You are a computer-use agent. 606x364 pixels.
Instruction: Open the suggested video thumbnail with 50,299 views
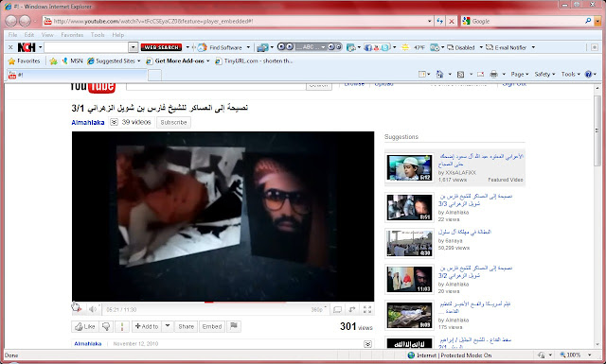(x=410, y=243)
